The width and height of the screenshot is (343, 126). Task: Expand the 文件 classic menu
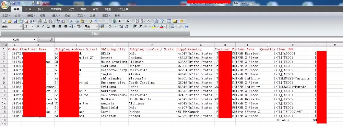19,16
